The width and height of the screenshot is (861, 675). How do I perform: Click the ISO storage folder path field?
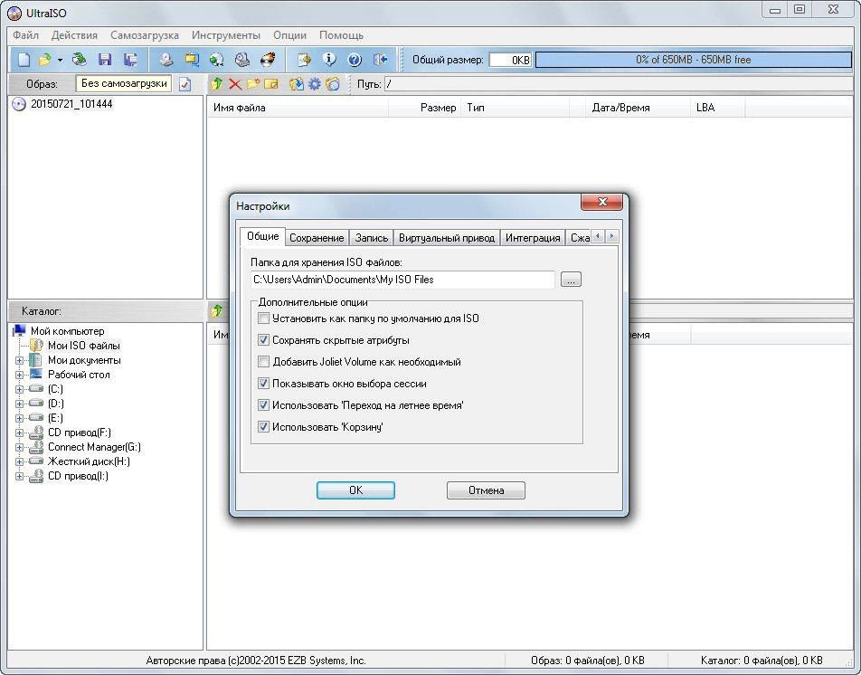(x=402, y=280)
